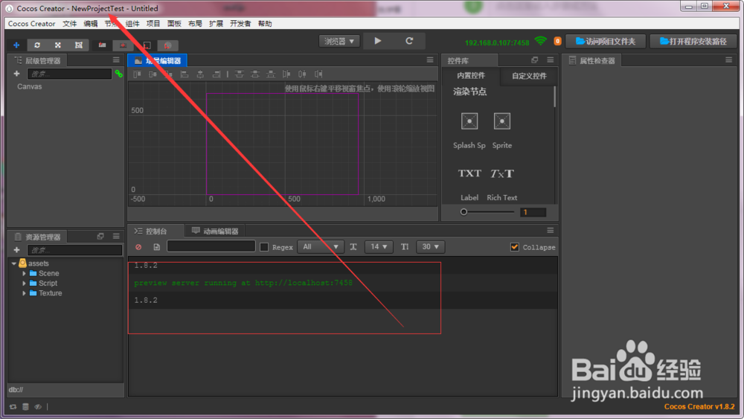Collapse the assets root folder
744x419 pixels.
coord(13,263)
